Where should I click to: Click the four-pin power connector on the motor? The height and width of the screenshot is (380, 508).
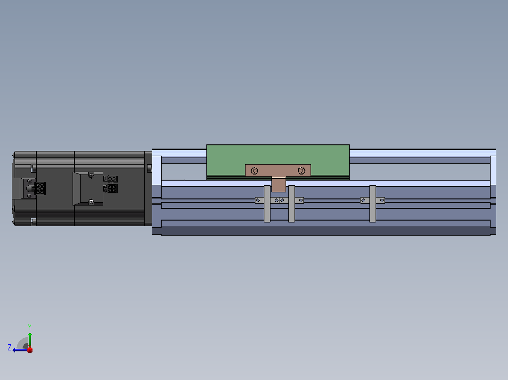pyautogui.click(x=112, y=189)
